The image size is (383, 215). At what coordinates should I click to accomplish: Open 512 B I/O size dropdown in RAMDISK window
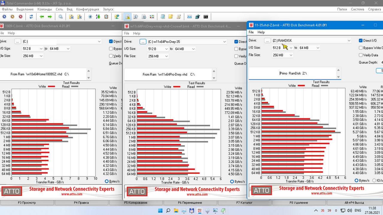pyautogui.click(x=282, y=48)
